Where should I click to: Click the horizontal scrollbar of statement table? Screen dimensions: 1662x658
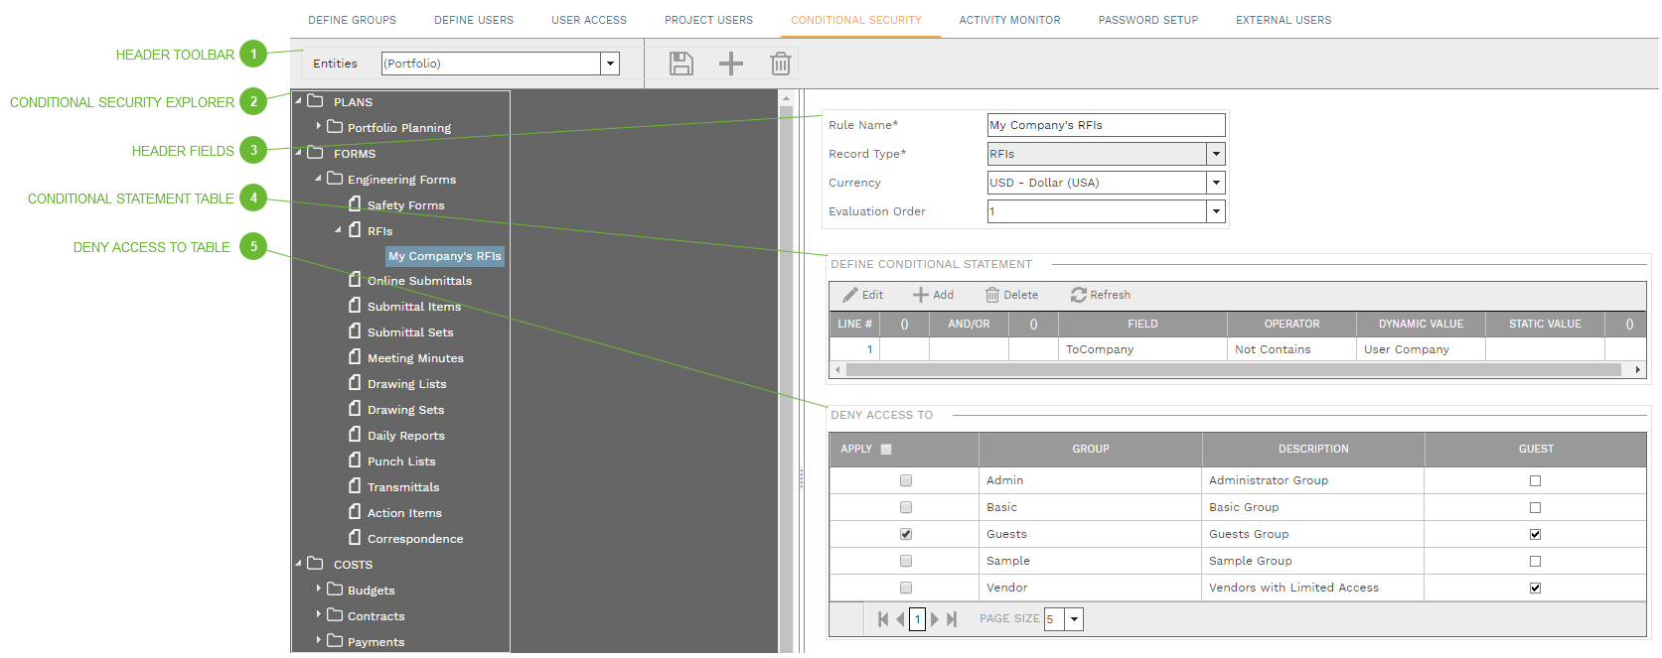tap(1232, 369)
